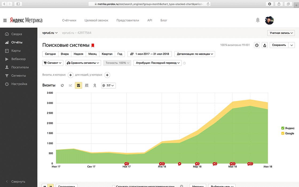Select the bar columns chart icon
Viewport: 299px width, 187px height.
click(x=86, y=85)
